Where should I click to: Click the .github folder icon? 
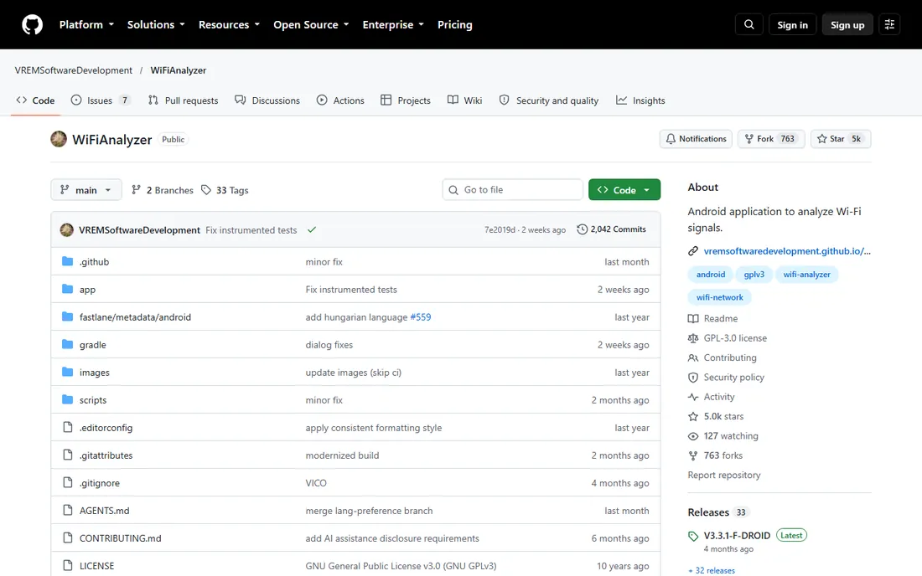click(x=68, y=261)
